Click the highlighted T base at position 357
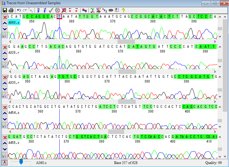Viewport: 229px width, 167px height. pos(59,17)
